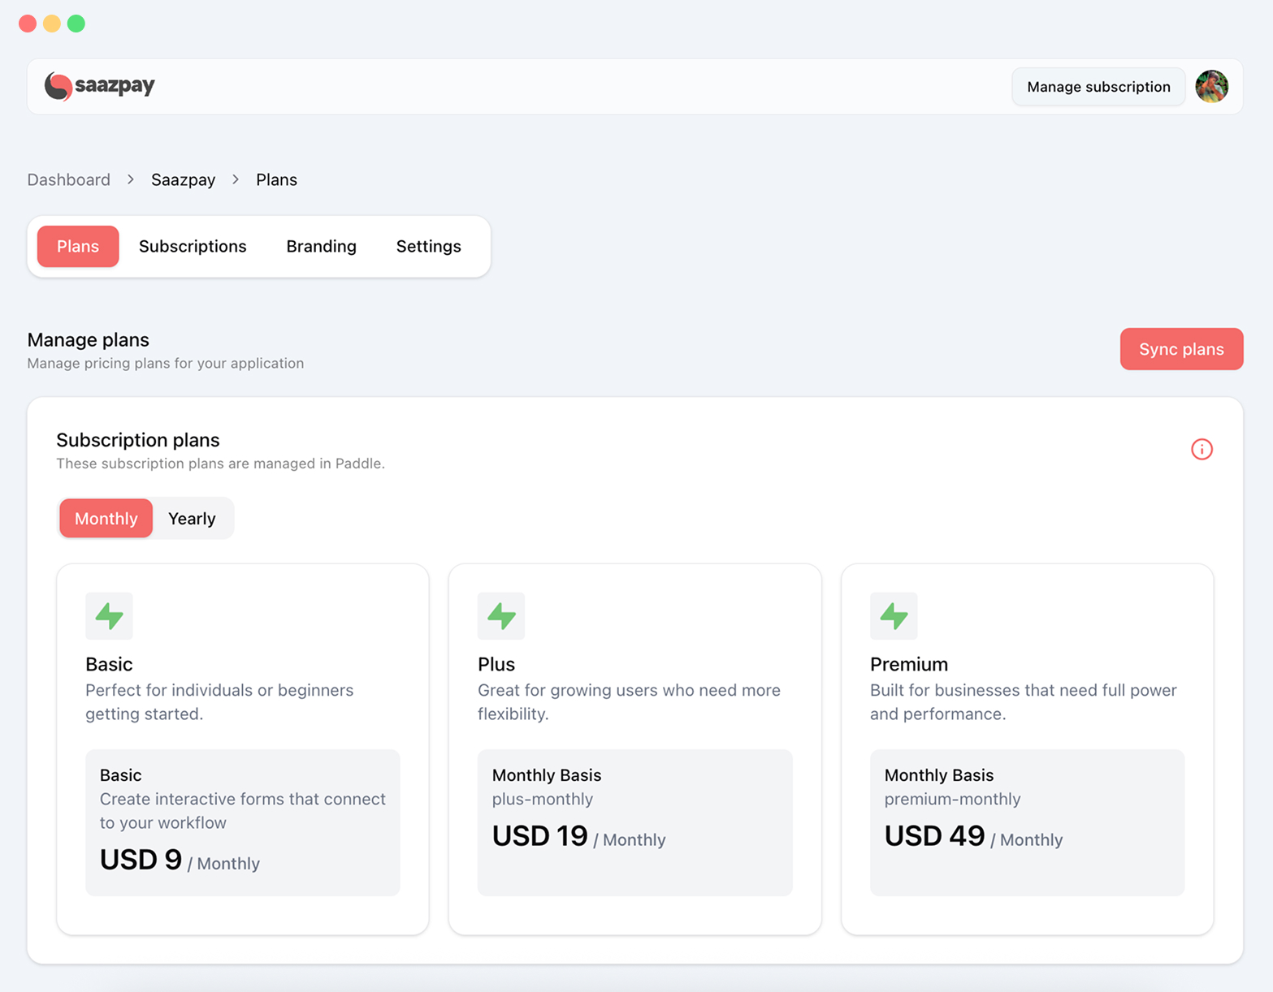Open the user profile avatar
Image resolution: width=1273 pixels, height=992 pixels.
pyautogui.click(x=1211, y=86)
